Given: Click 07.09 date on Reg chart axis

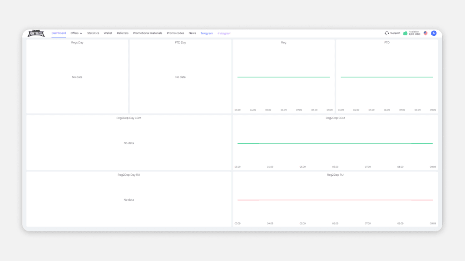Looking at the screenshot, I should [299, 110].
